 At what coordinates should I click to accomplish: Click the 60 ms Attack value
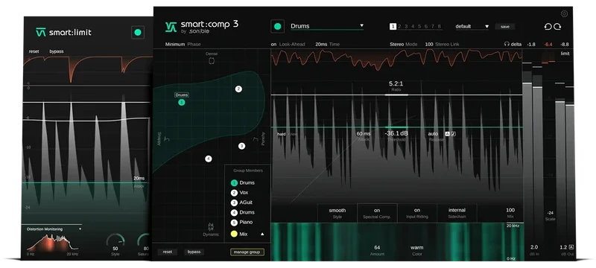(363, 133)
